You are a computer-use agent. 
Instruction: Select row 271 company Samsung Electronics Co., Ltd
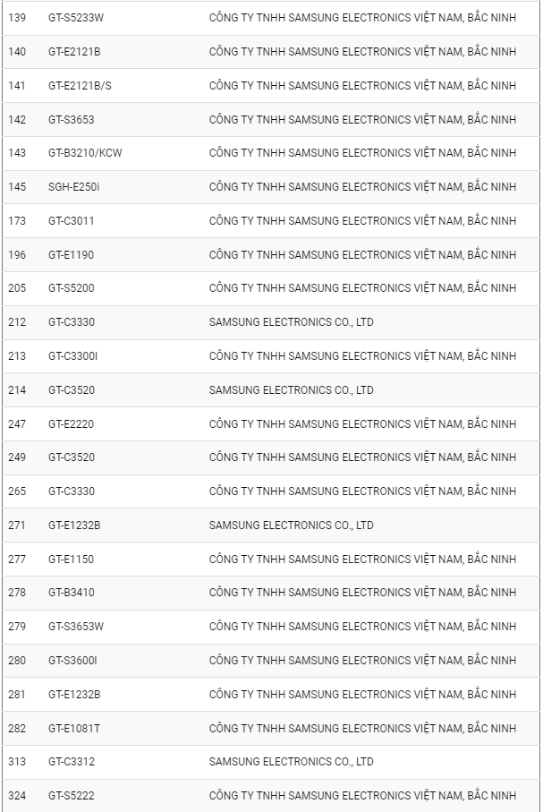click(x=291, y=526)
